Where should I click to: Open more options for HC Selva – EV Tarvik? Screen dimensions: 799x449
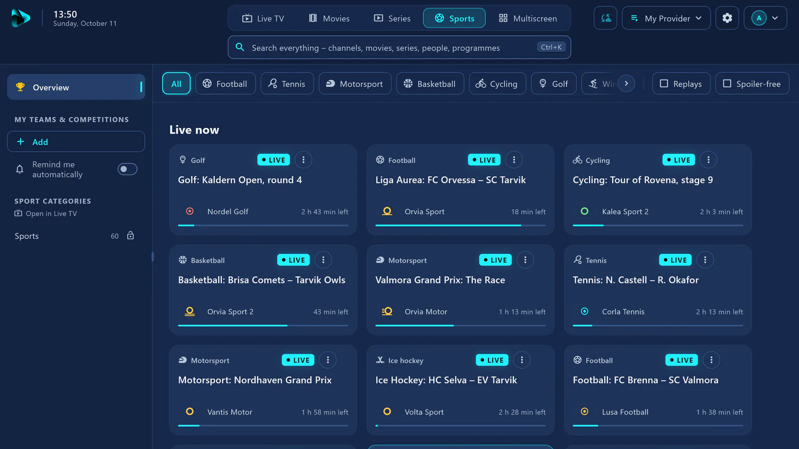pos(522,360)
